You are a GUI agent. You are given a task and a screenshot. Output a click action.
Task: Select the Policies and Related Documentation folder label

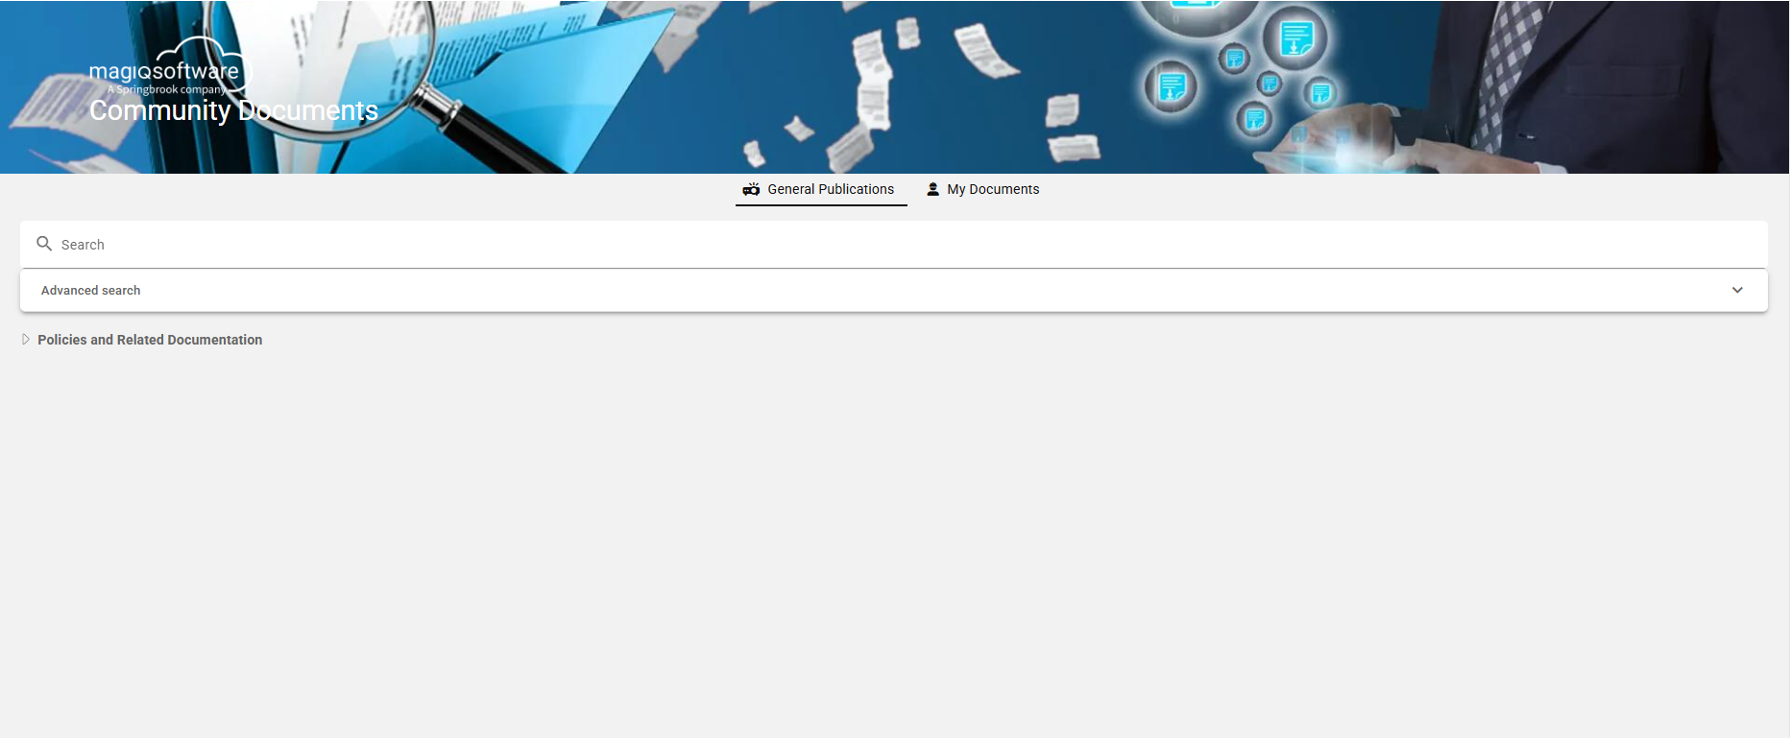point(150,340)
